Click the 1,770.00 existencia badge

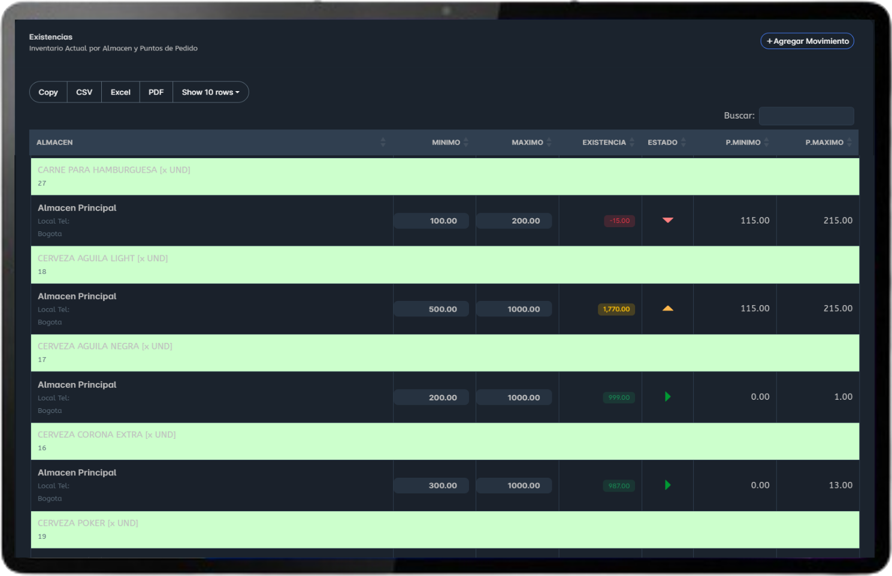point(616,309)
